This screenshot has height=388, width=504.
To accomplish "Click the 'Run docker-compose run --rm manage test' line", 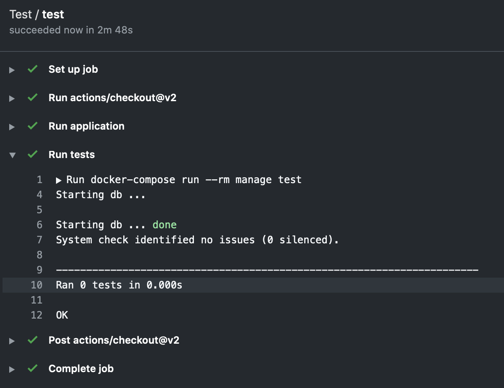I will pyautogui.click(x=184, y=180).
